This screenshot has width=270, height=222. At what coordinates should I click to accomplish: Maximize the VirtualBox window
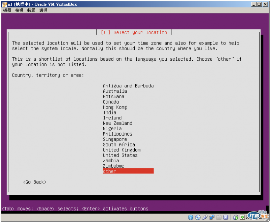[259, 4]
